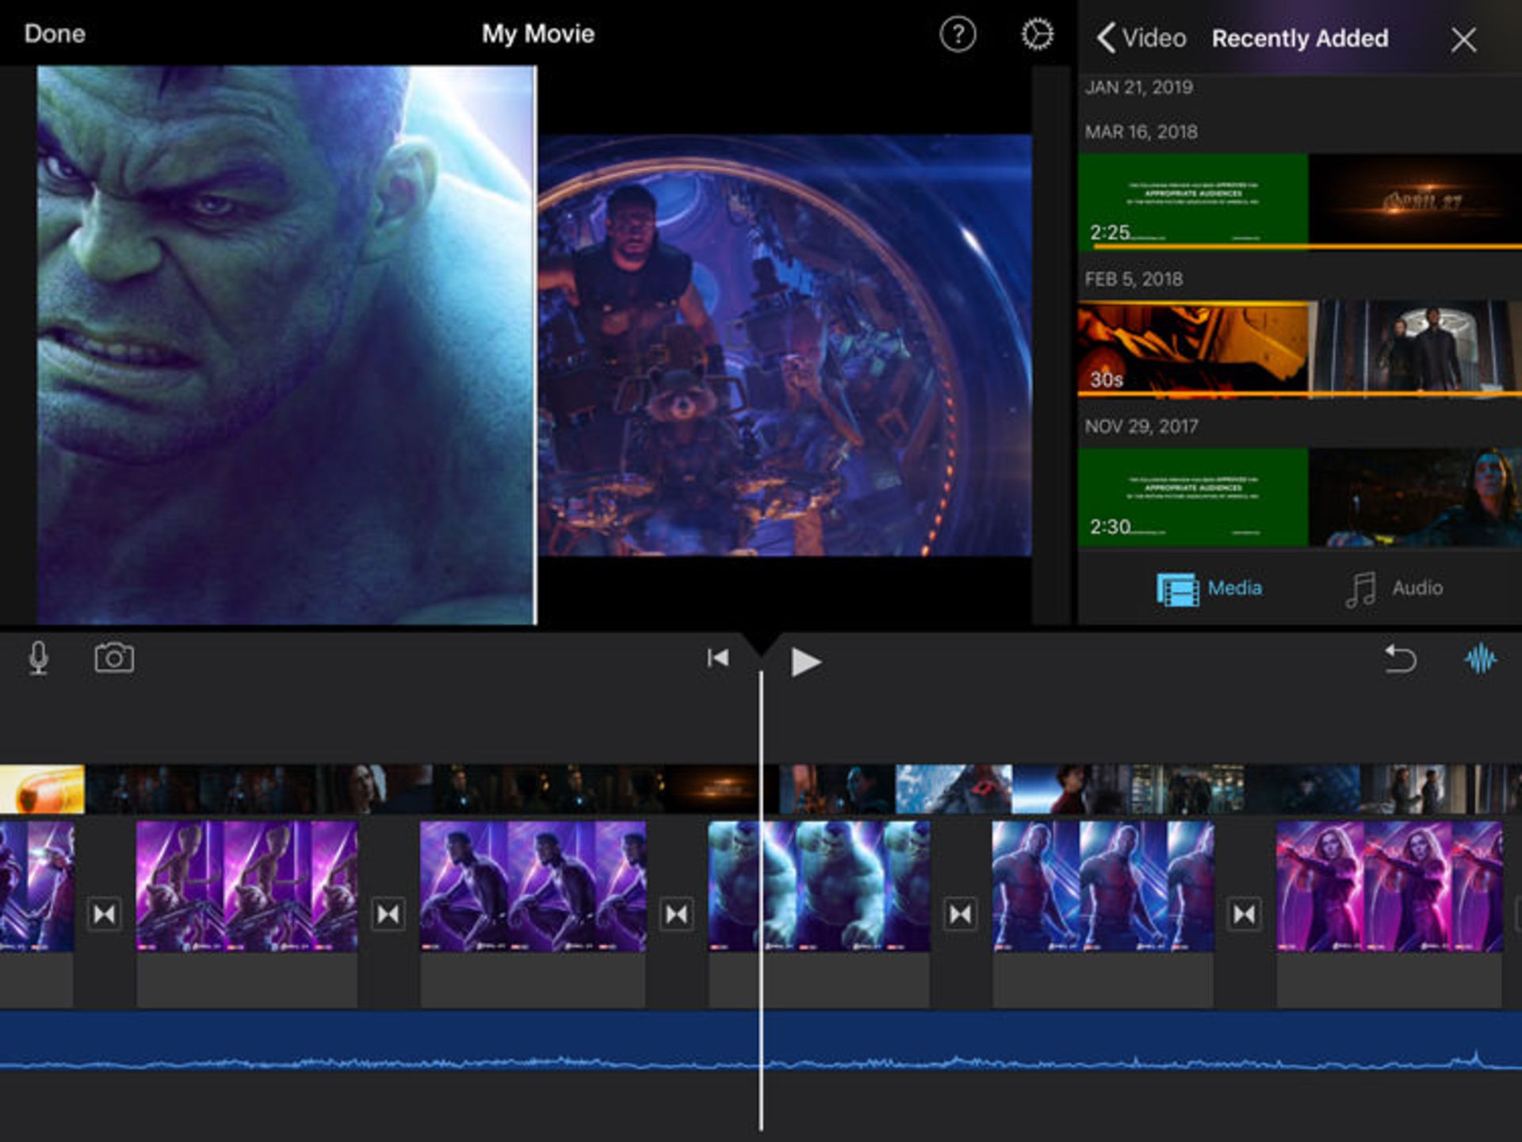Click the Audio music note icon
1522x1142 pixels.
point(1360,587)
